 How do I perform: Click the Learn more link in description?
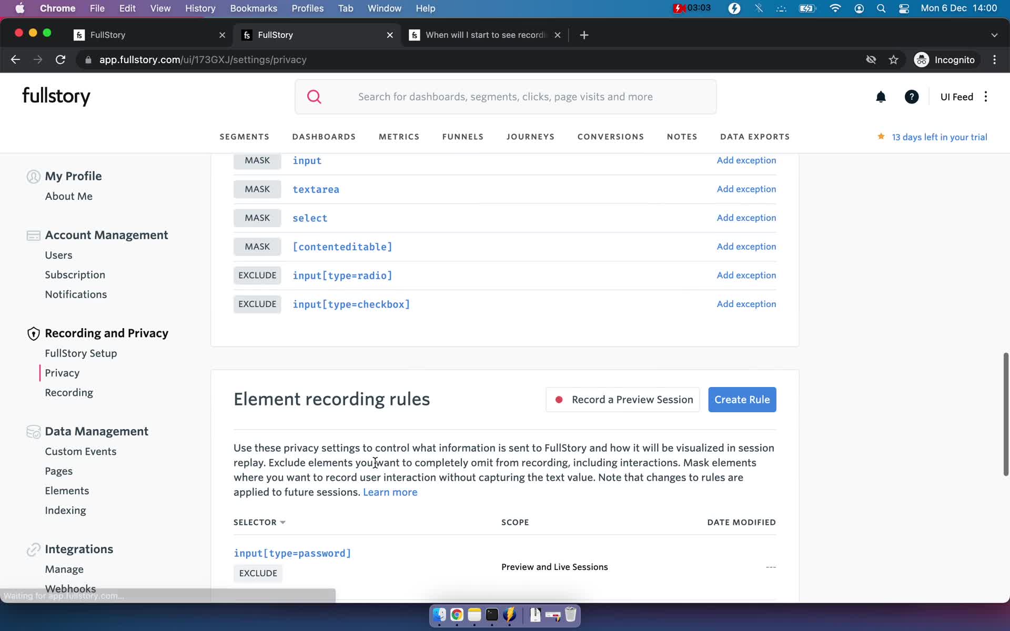coord(390,492)
